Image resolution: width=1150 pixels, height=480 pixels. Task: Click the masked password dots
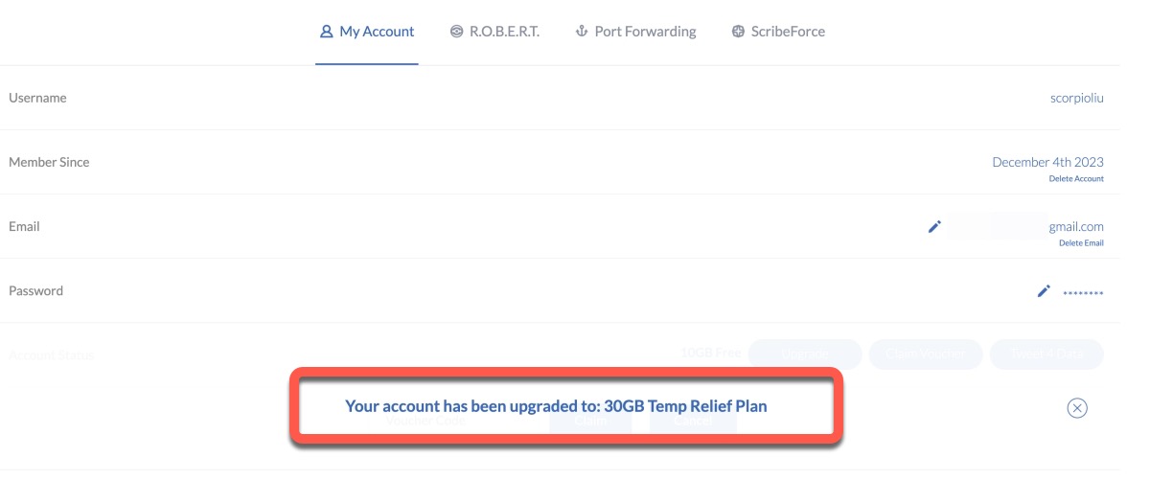[x=1083, y=292]
